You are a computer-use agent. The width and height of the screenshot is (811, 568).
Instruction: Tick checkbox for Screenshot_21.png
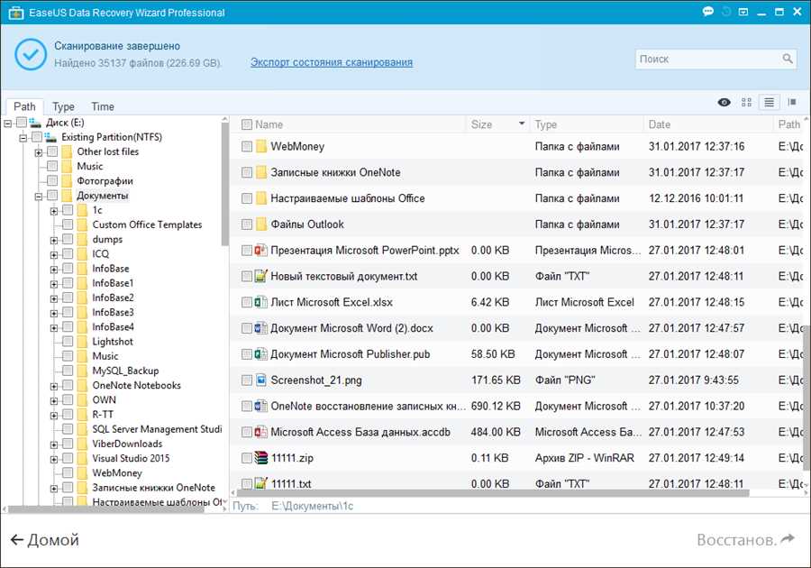pyautogui.click(x=247, y=380)
